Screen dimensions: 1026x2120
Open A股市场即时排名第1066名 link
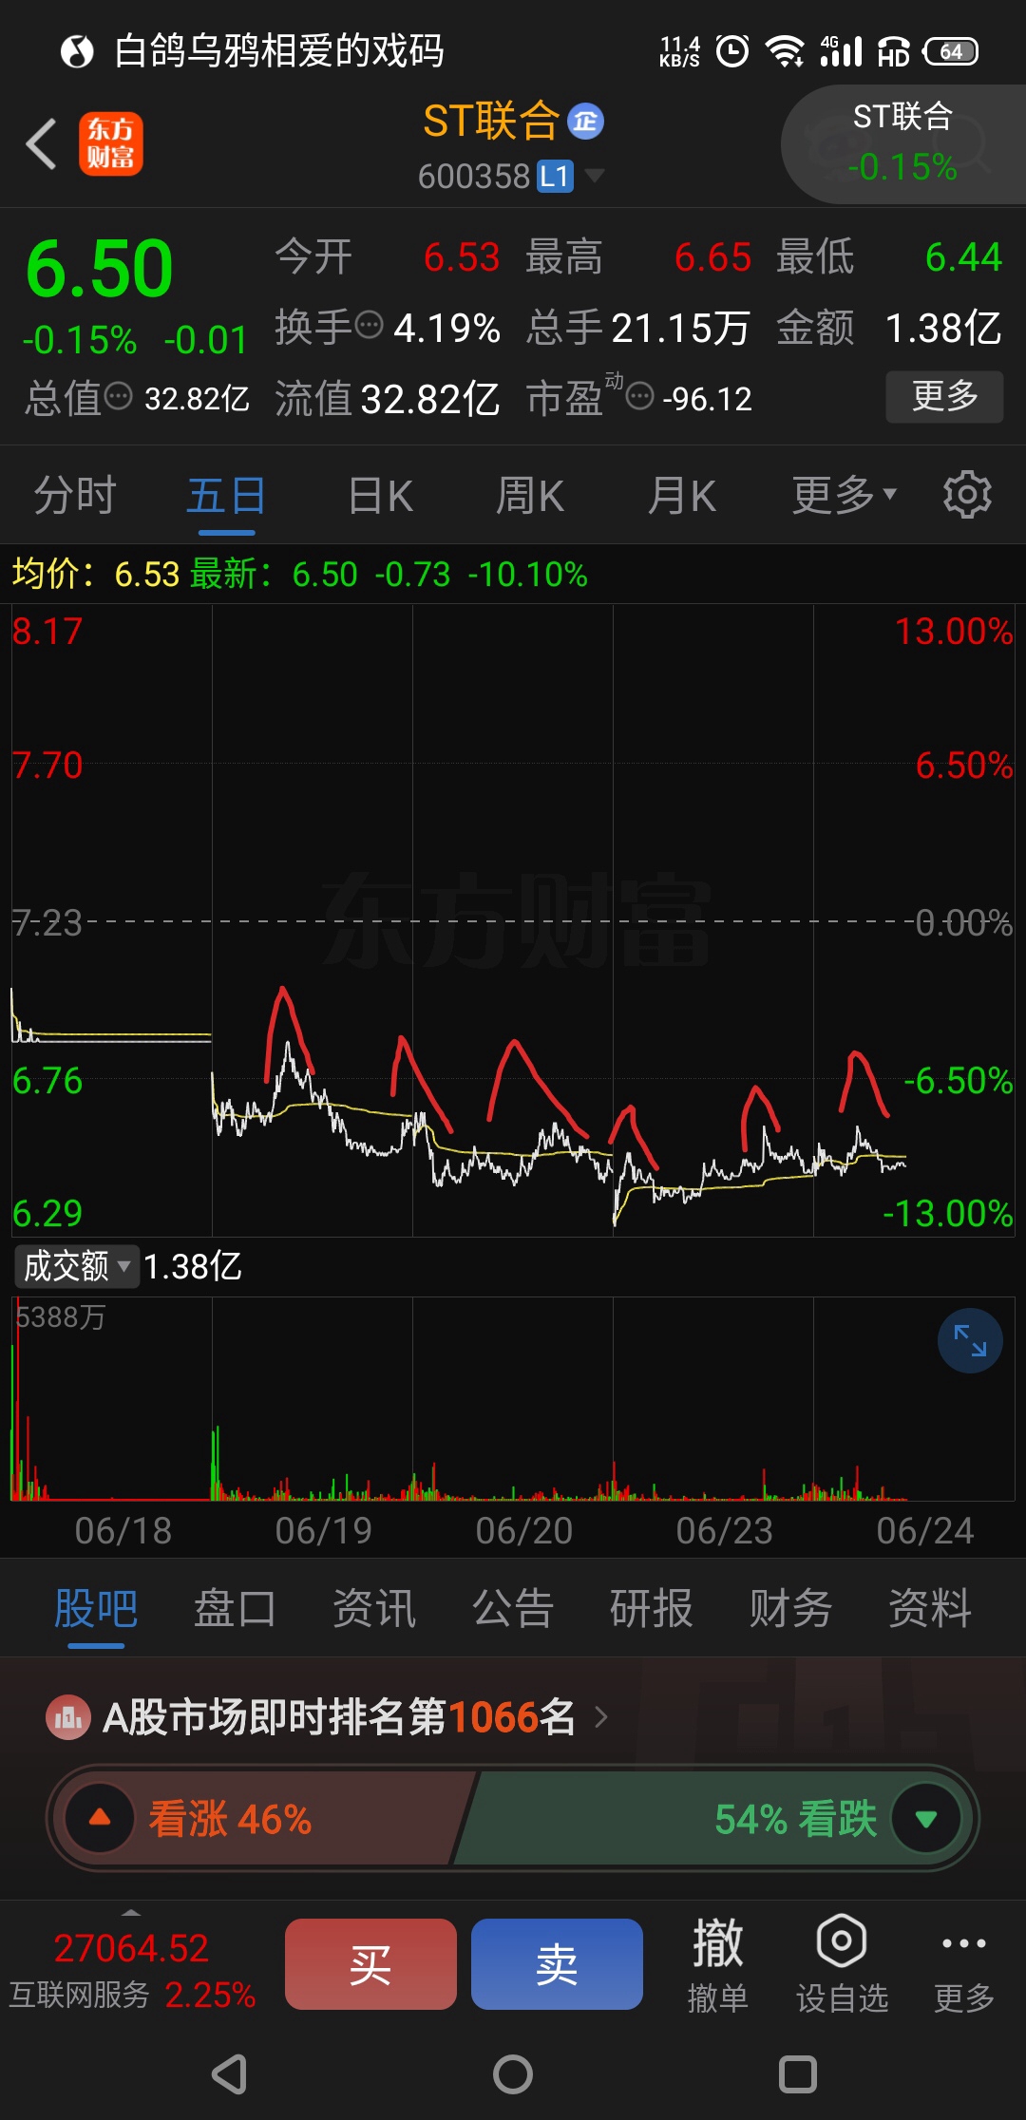[339, 1718]
